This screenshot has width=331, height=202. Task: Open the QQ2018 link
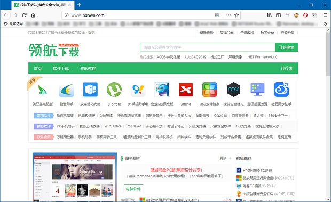pyautogui.click(x=220, y=116)
